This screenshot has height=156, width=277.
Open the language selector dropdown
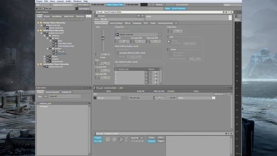tap(64, 5)
